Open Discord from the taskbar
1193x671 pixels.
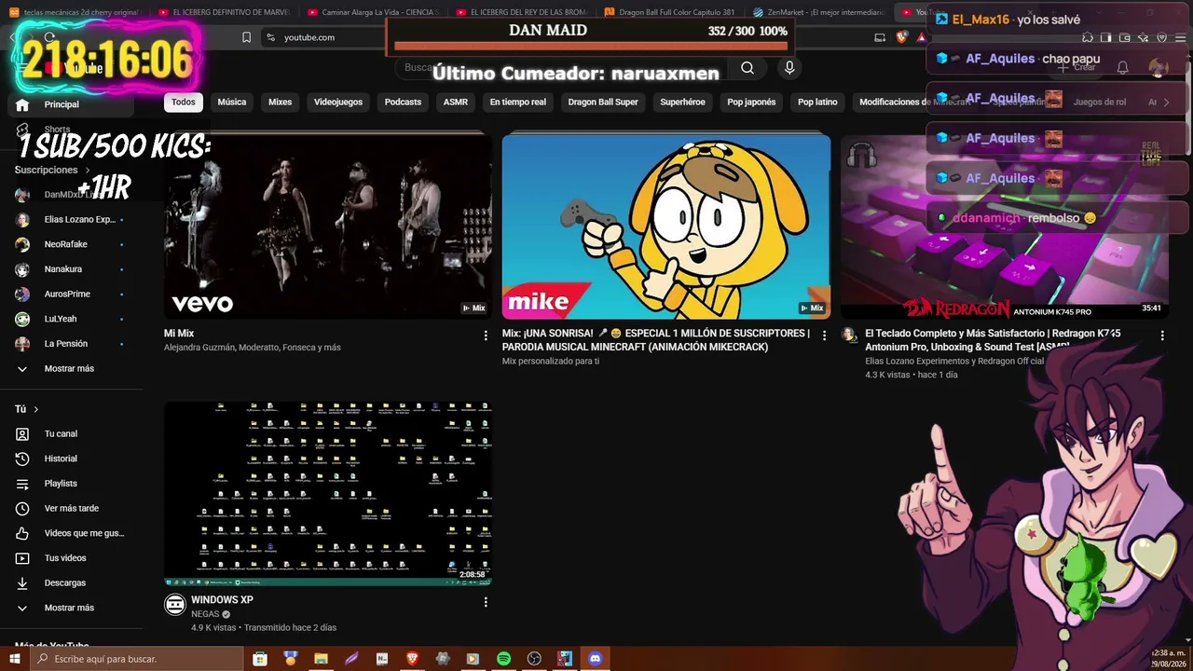[595, 659]
